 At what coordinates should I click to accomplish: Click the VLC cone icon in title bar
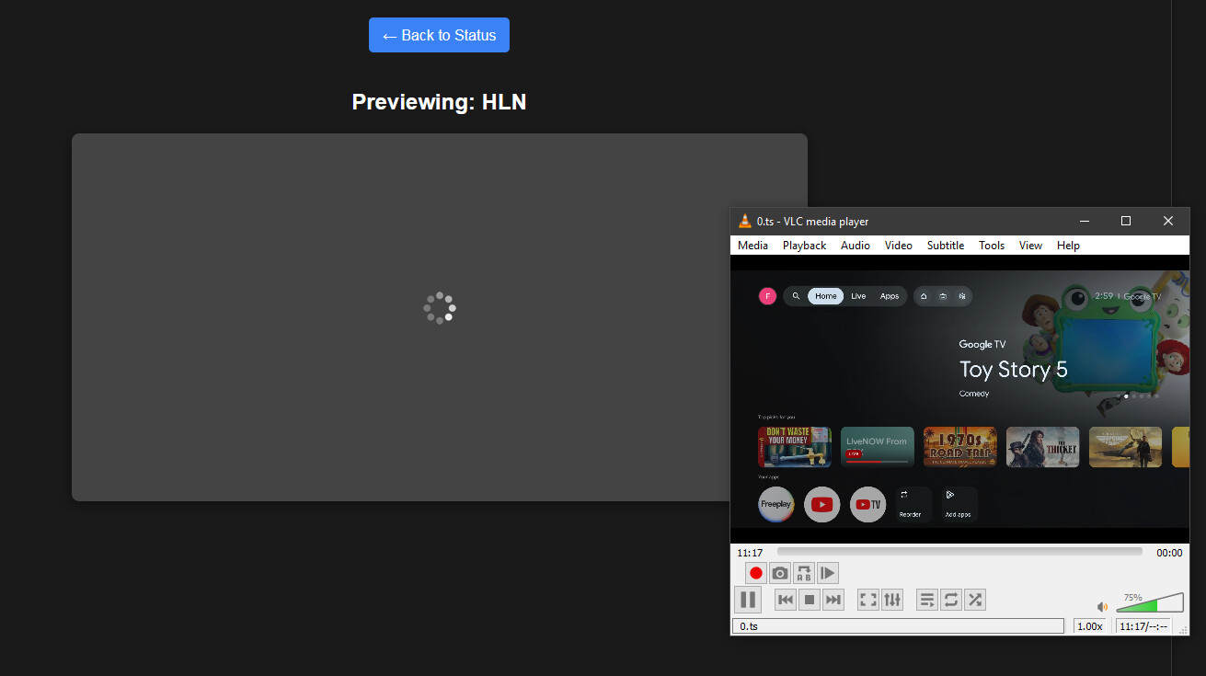pos(745,221)
